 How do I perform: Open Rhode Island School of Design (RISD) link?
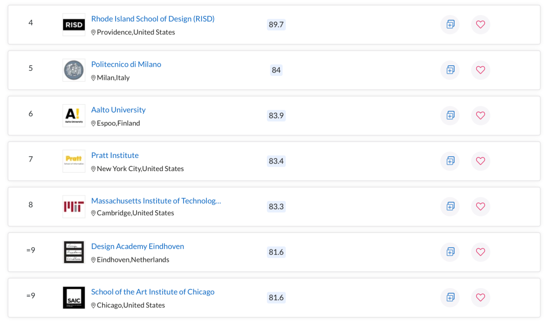pyautogui.click(x=153, y=19)
